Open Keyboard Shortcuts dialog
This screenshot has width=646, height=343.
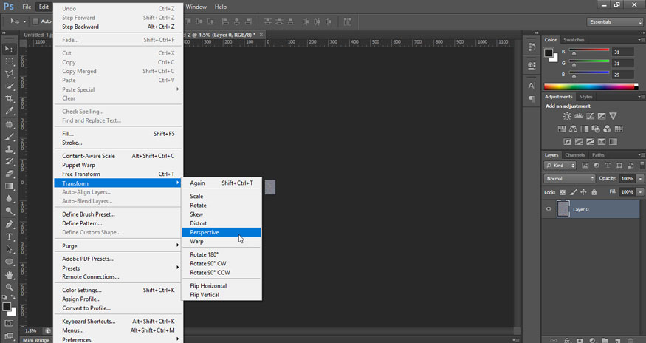click(x=118, y=322)
